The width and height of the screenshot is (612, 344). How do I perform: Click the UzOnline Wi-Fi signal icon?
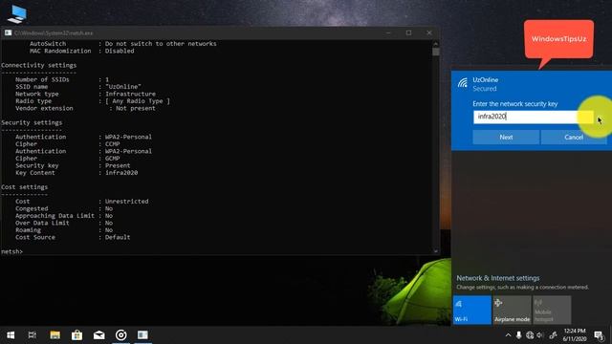pyautogui.click(x=463, y=83)
